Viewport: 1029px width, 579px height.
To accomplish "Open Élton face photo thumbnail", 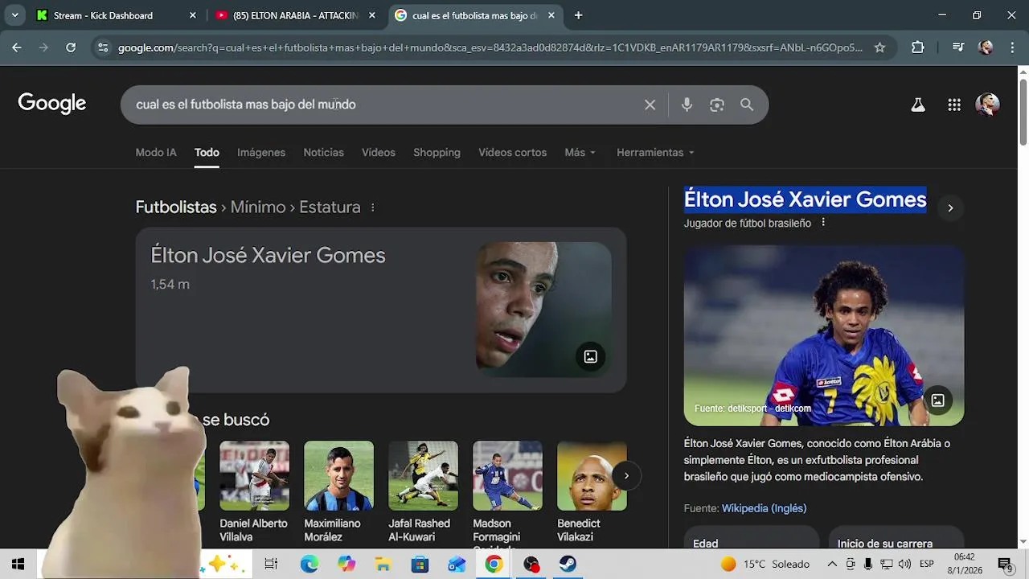I will point(543,310).
